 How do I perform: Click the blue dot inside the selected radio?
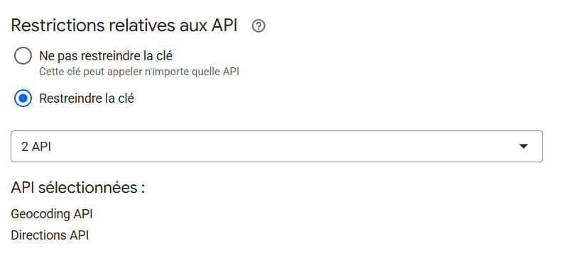pos(23,99)
